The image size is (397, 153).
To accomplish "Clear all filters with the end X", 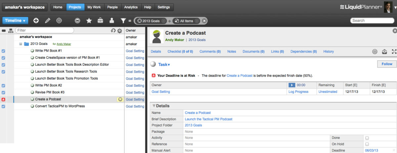I will (x=204, y=21).
